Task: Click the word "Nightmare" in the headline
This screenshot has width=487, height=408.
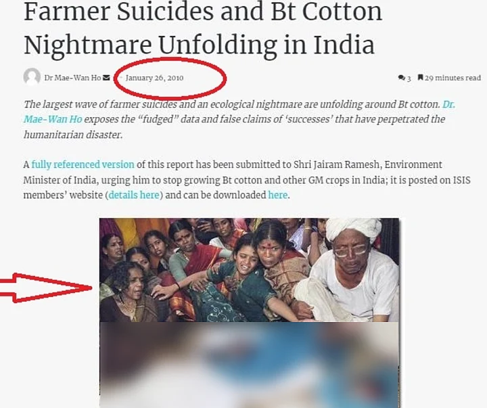Action: 88,45
